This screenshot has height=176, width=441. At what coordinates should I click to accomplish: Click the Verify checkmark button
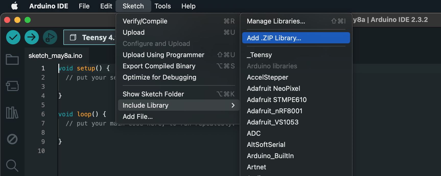[x=13, y=37]
